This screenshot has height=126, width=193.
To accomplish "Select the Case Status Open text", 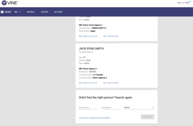I will (x=87, y=31).
